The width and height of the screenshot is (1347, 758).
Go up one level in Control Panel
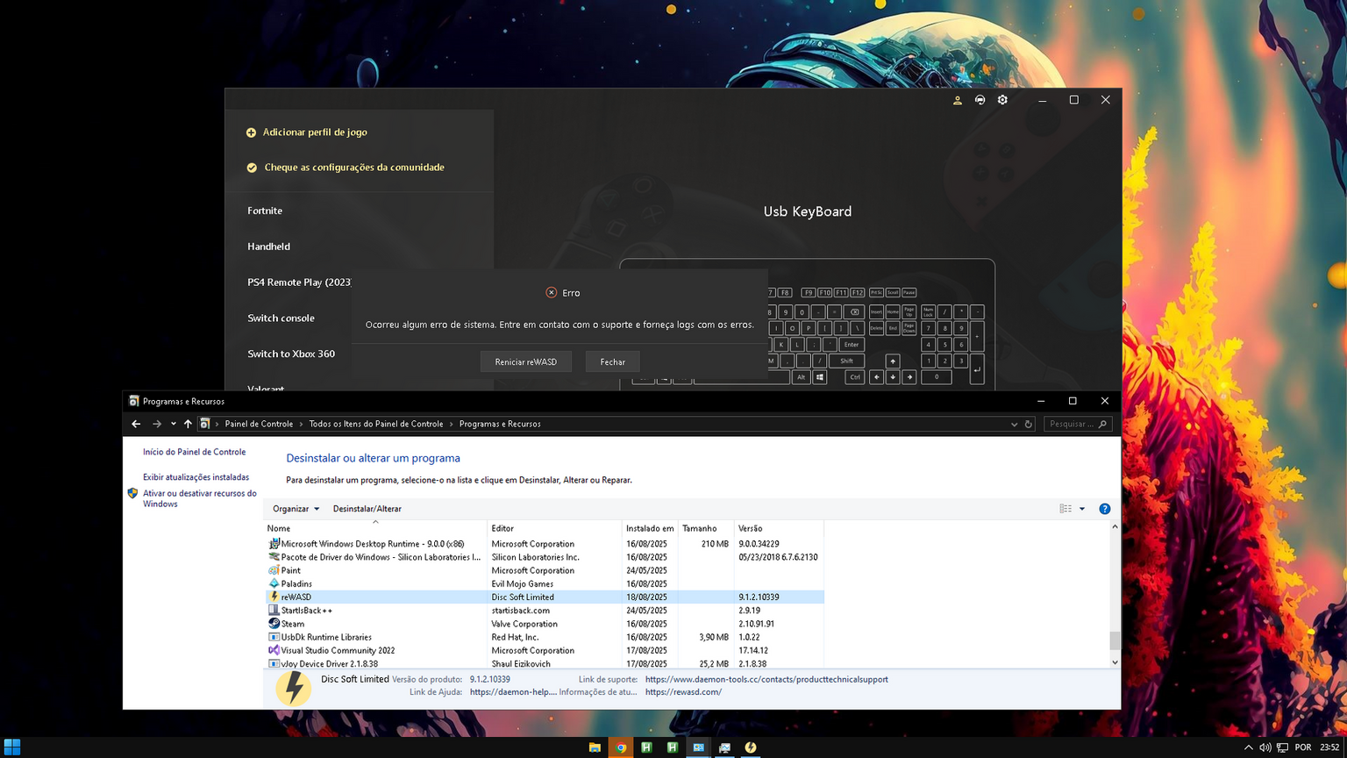[188, 424]
